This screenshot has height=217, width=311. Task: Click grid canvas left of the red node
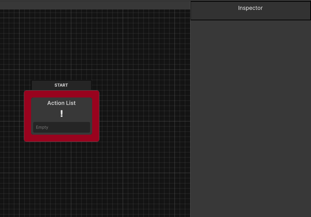point(12,116)
